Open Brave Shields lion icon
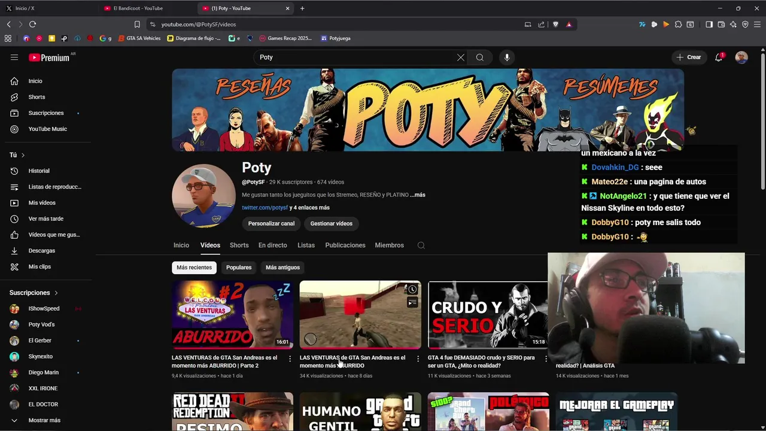 pos(555,25)
